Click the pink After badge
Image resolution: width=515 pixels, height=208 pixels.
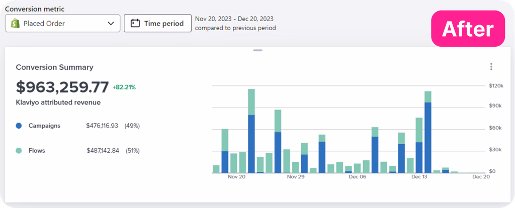coord(468,29)
